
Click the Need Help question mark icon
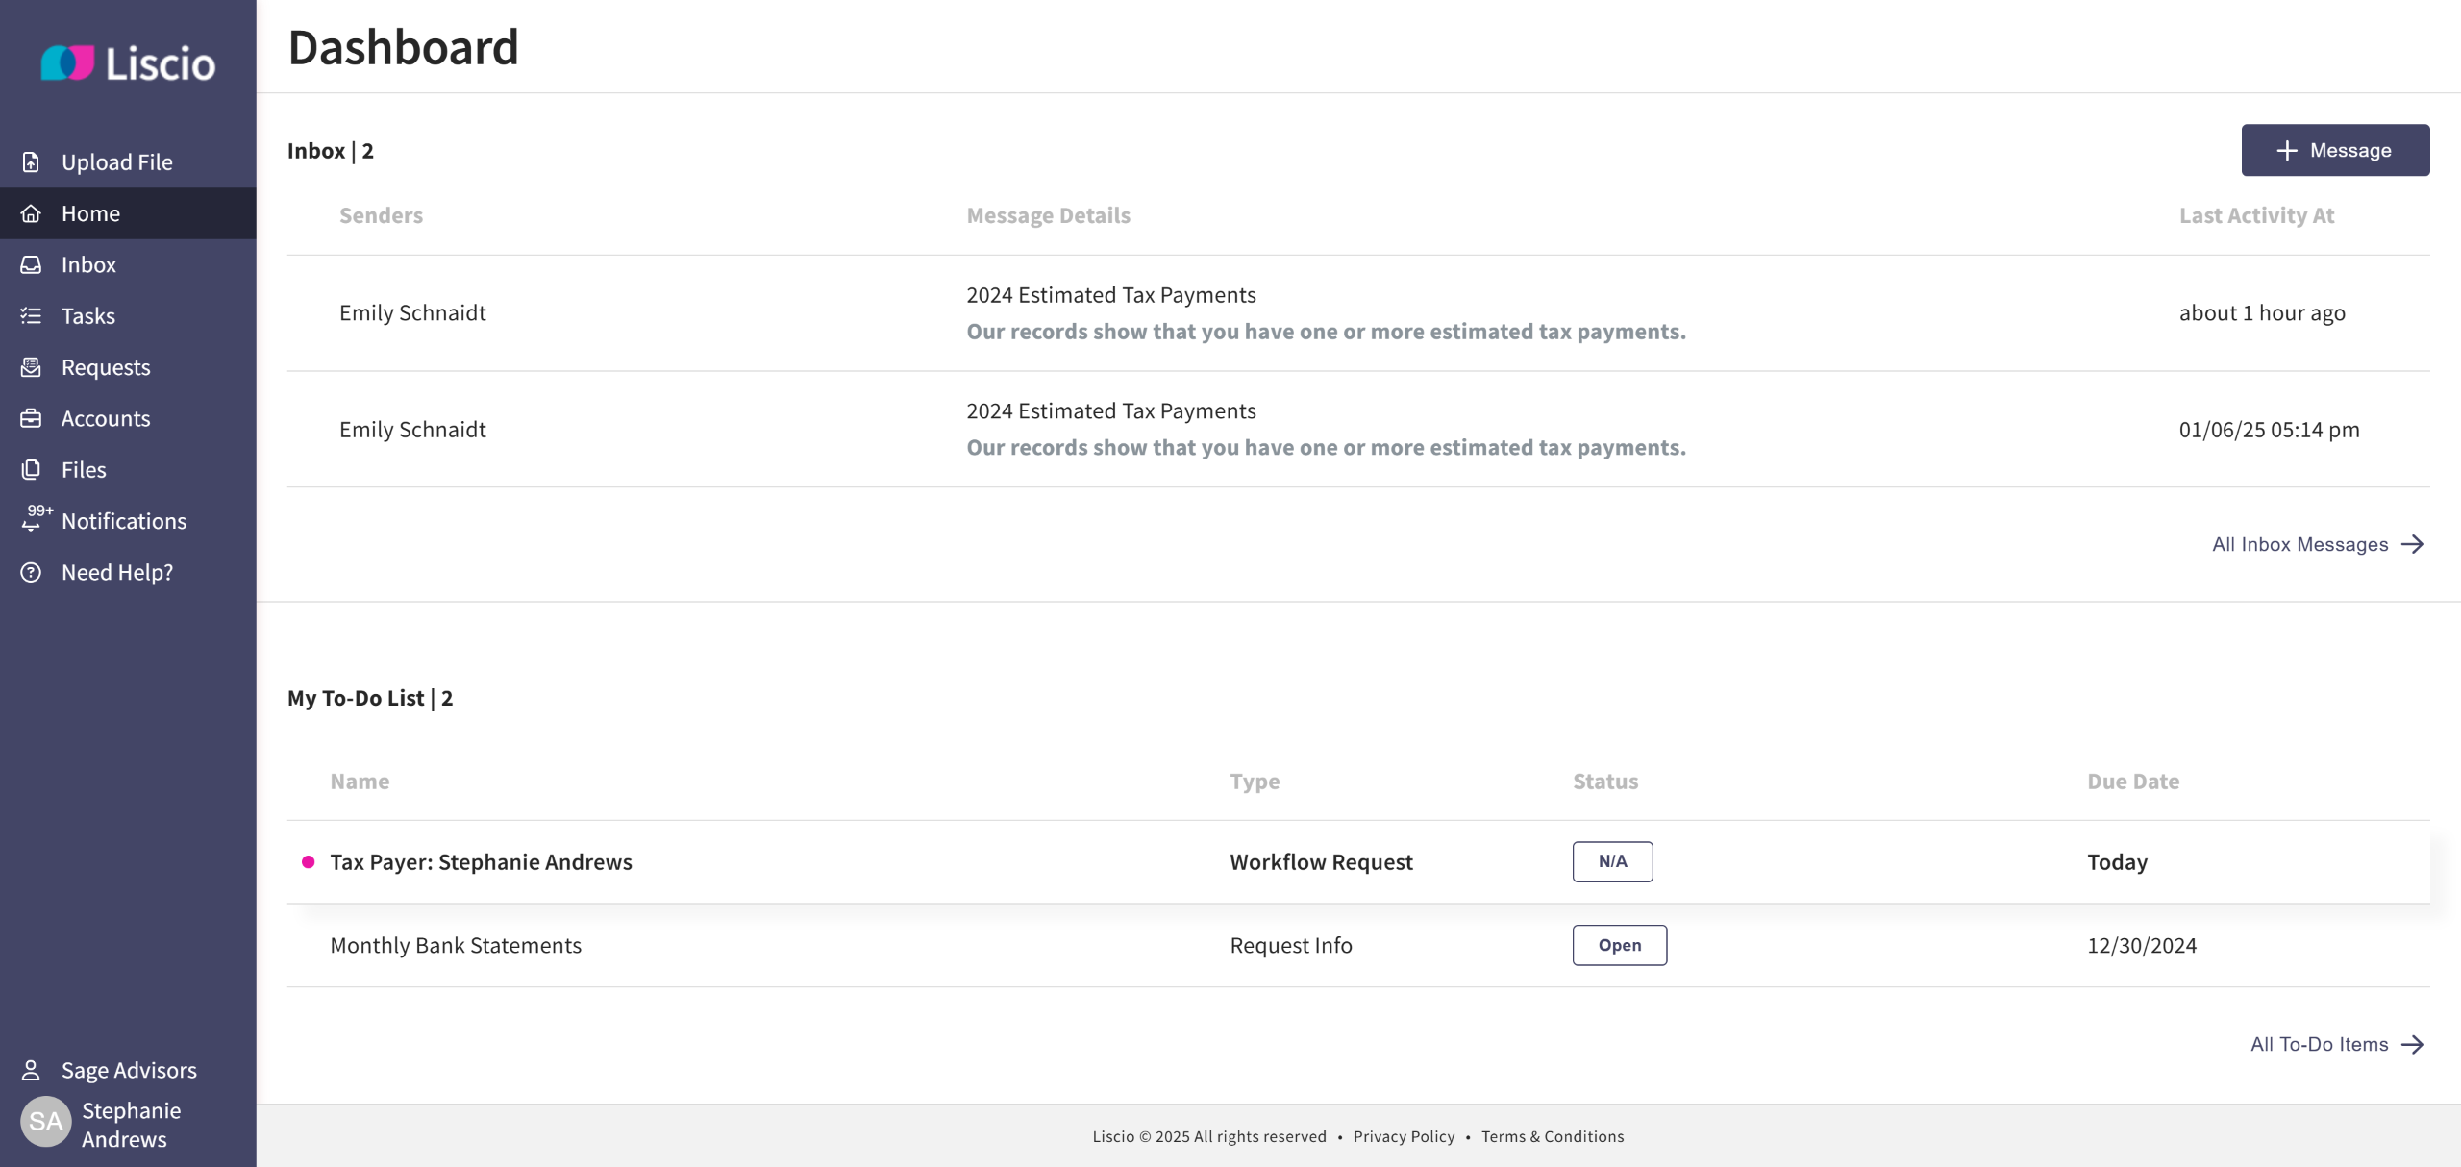click(x=31, y=572)
